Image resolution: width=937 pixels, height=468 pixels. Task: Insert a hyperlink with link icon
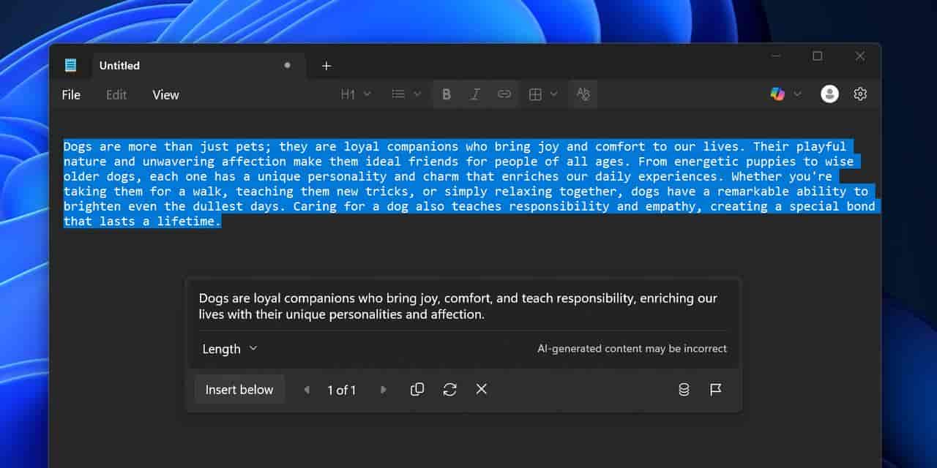(504, 94)
